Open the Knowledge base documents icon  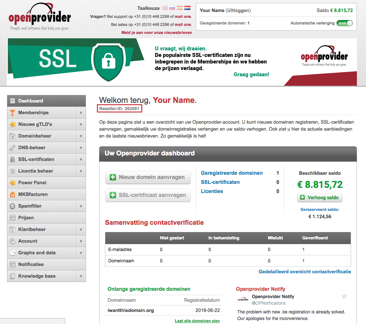coord(12,276)
